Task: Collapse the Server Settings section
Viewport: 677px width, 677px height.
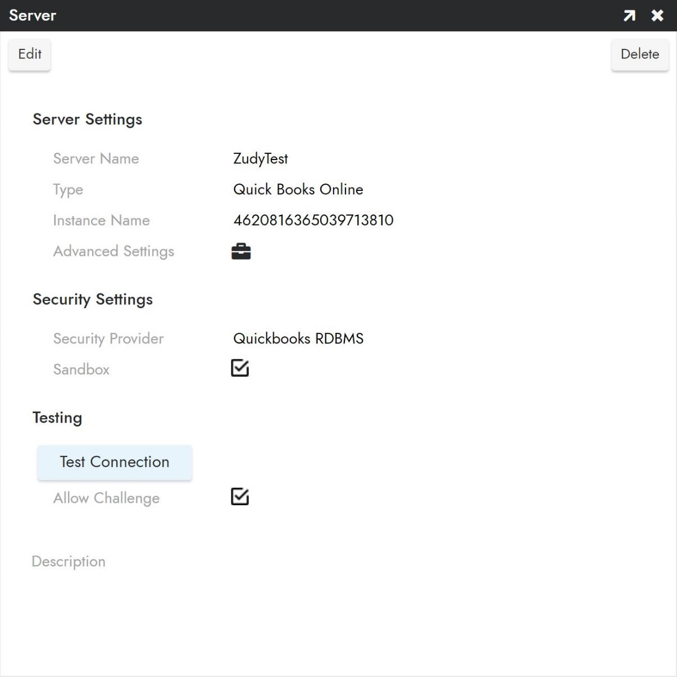Action: pyautogui.click(x=88, y=119)
